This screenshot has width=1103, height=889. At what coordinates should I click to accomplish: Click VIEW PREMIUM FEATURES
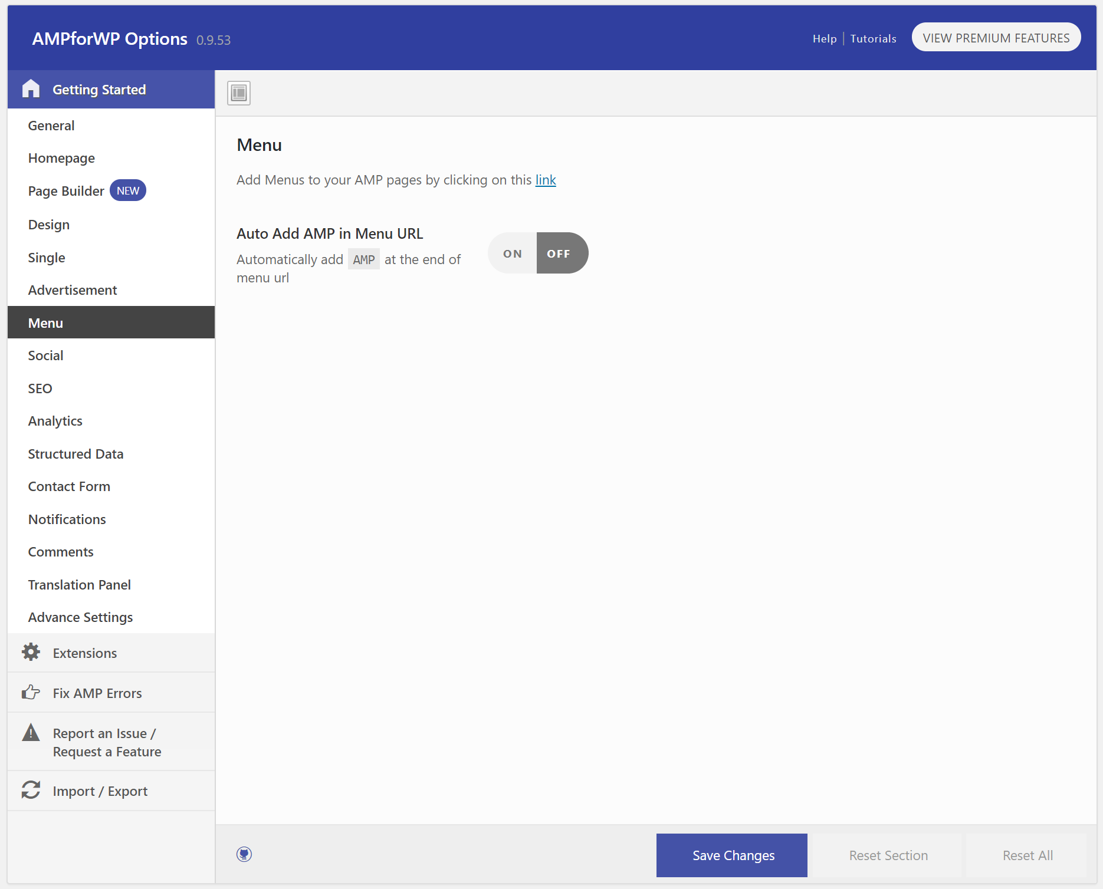[996, 37]
